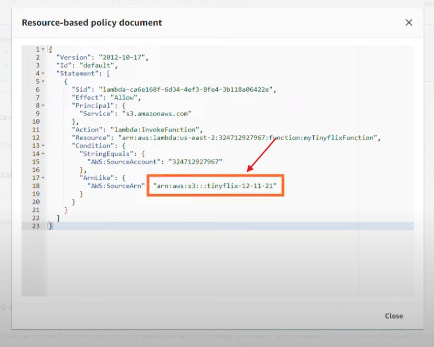Collapse the Statement array on line 4
The height and width of the screenshot is (347, 434).
point(43,74)
